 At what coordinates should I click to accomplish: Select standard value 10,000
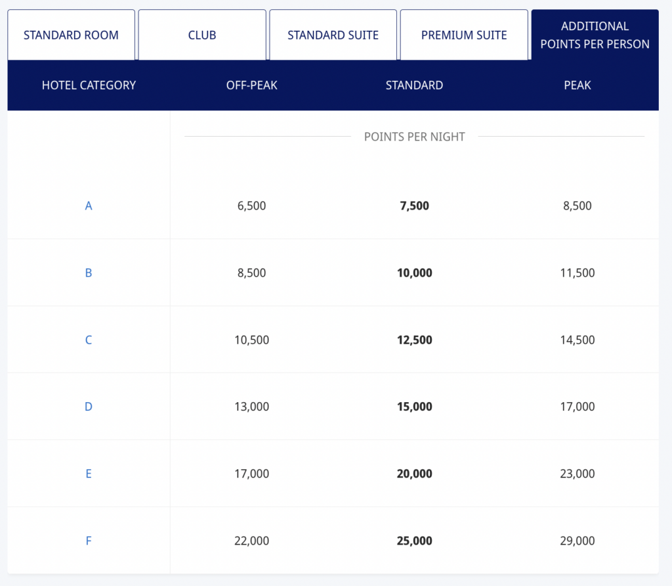pos(415,273)
